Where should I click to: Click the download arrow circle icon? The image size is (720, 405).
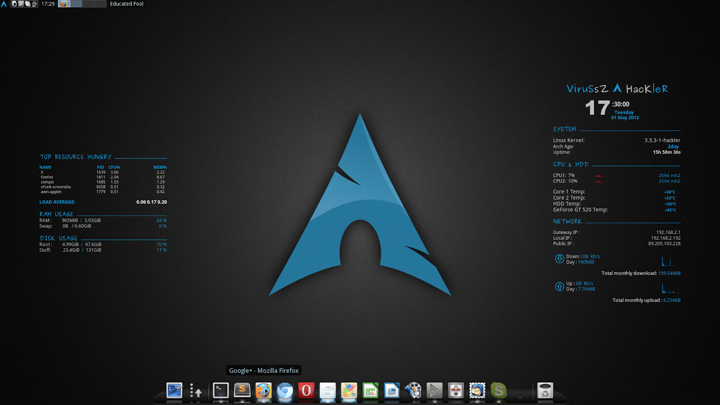click(559, 259)
